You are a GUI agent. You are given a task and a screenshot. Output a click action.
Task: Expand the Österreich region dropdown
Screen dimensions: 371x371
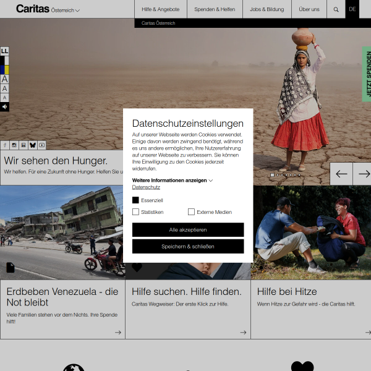click(66, 10)
